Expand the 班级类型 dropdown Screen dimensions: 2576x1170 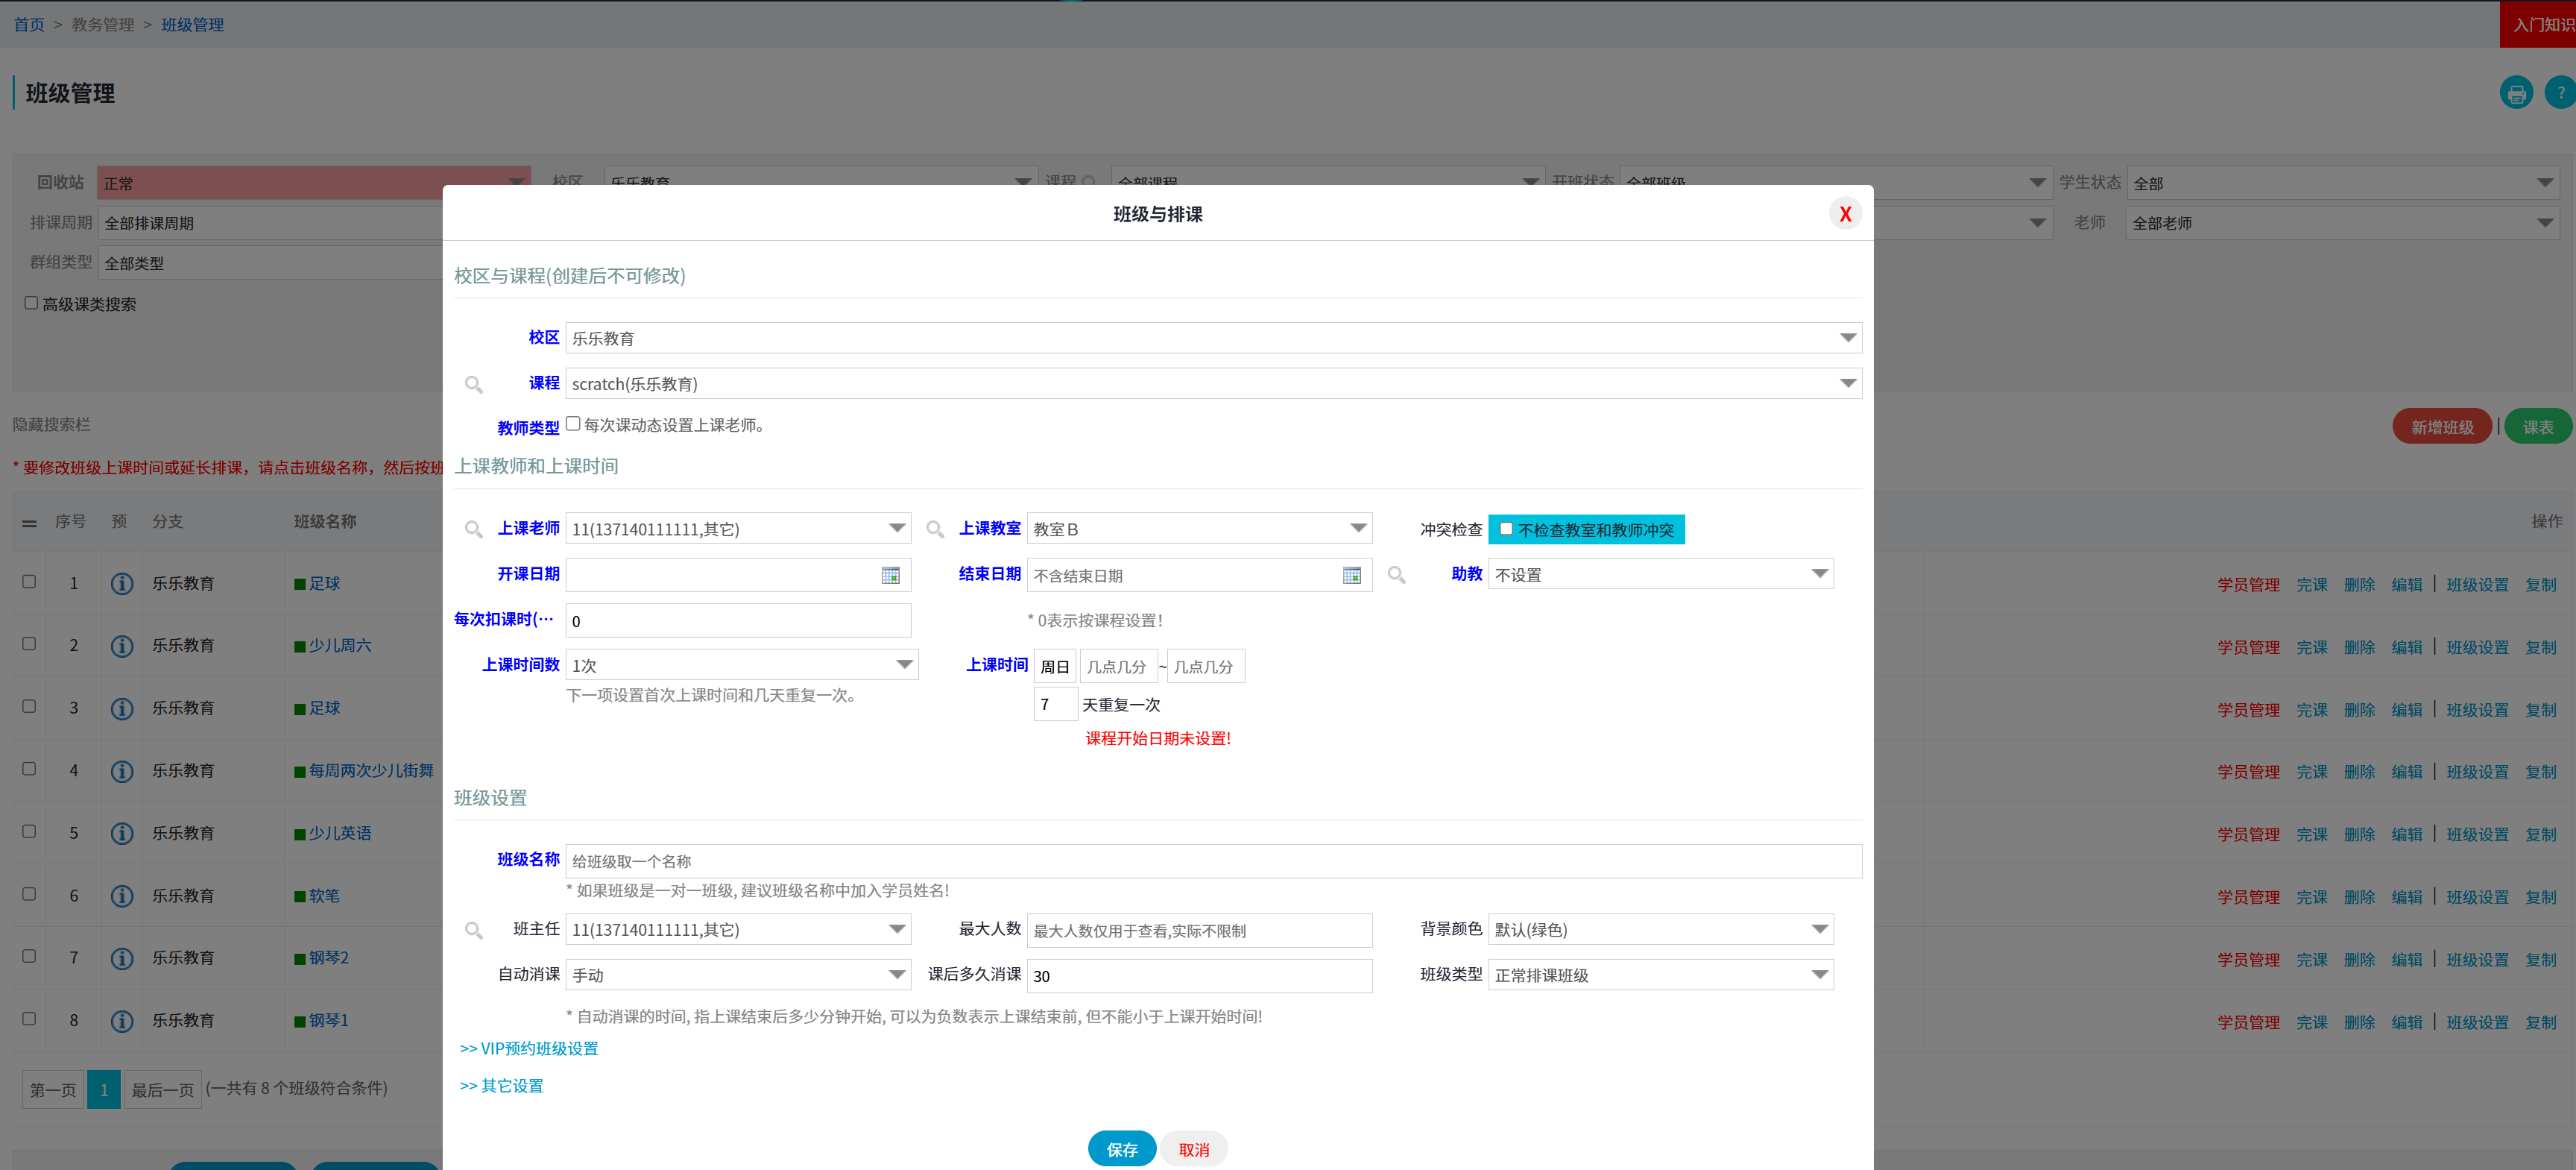pyautogui.click(x=1660, y=975)
